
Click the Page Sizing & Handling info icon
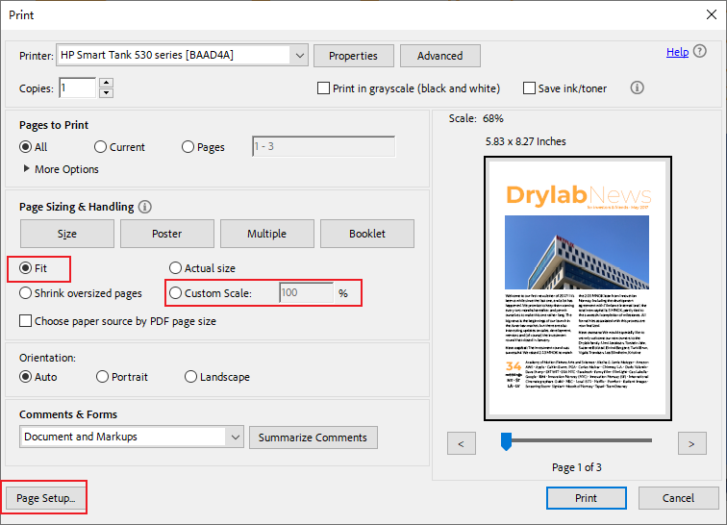145,207
